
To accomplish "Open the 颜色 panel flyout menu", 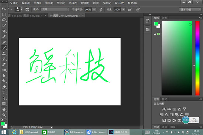I will pos(200,18).
